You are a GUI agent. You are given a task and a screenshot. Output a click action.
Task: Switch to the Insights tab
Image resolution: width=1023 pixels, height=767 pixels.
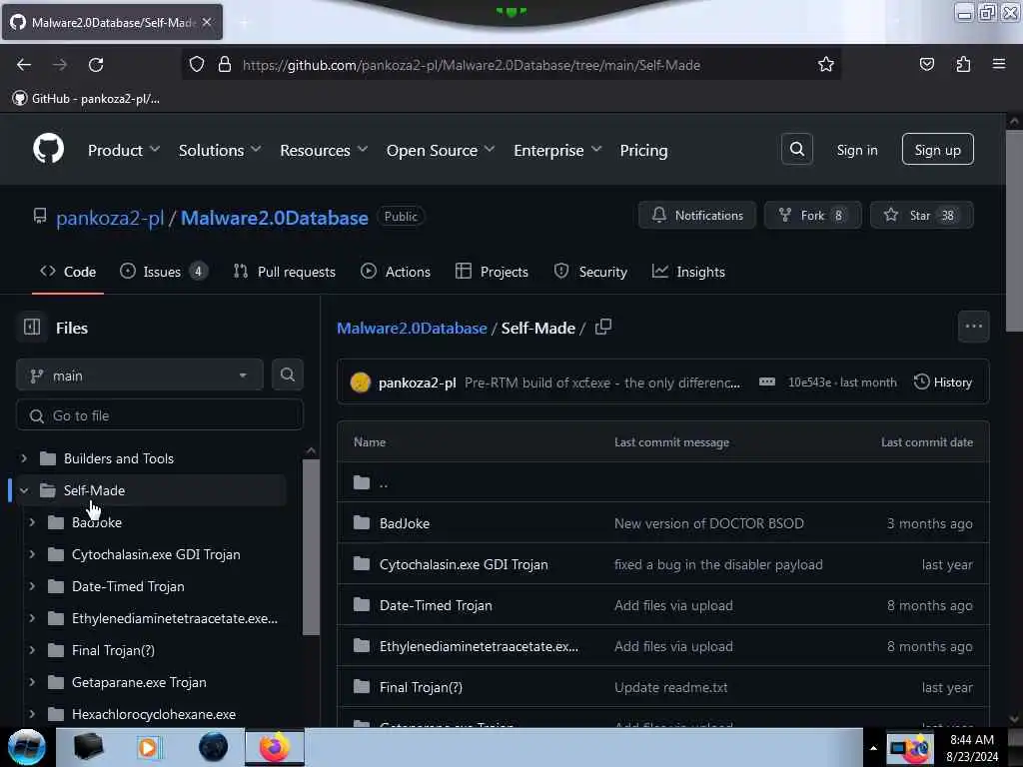pos(688,272)
